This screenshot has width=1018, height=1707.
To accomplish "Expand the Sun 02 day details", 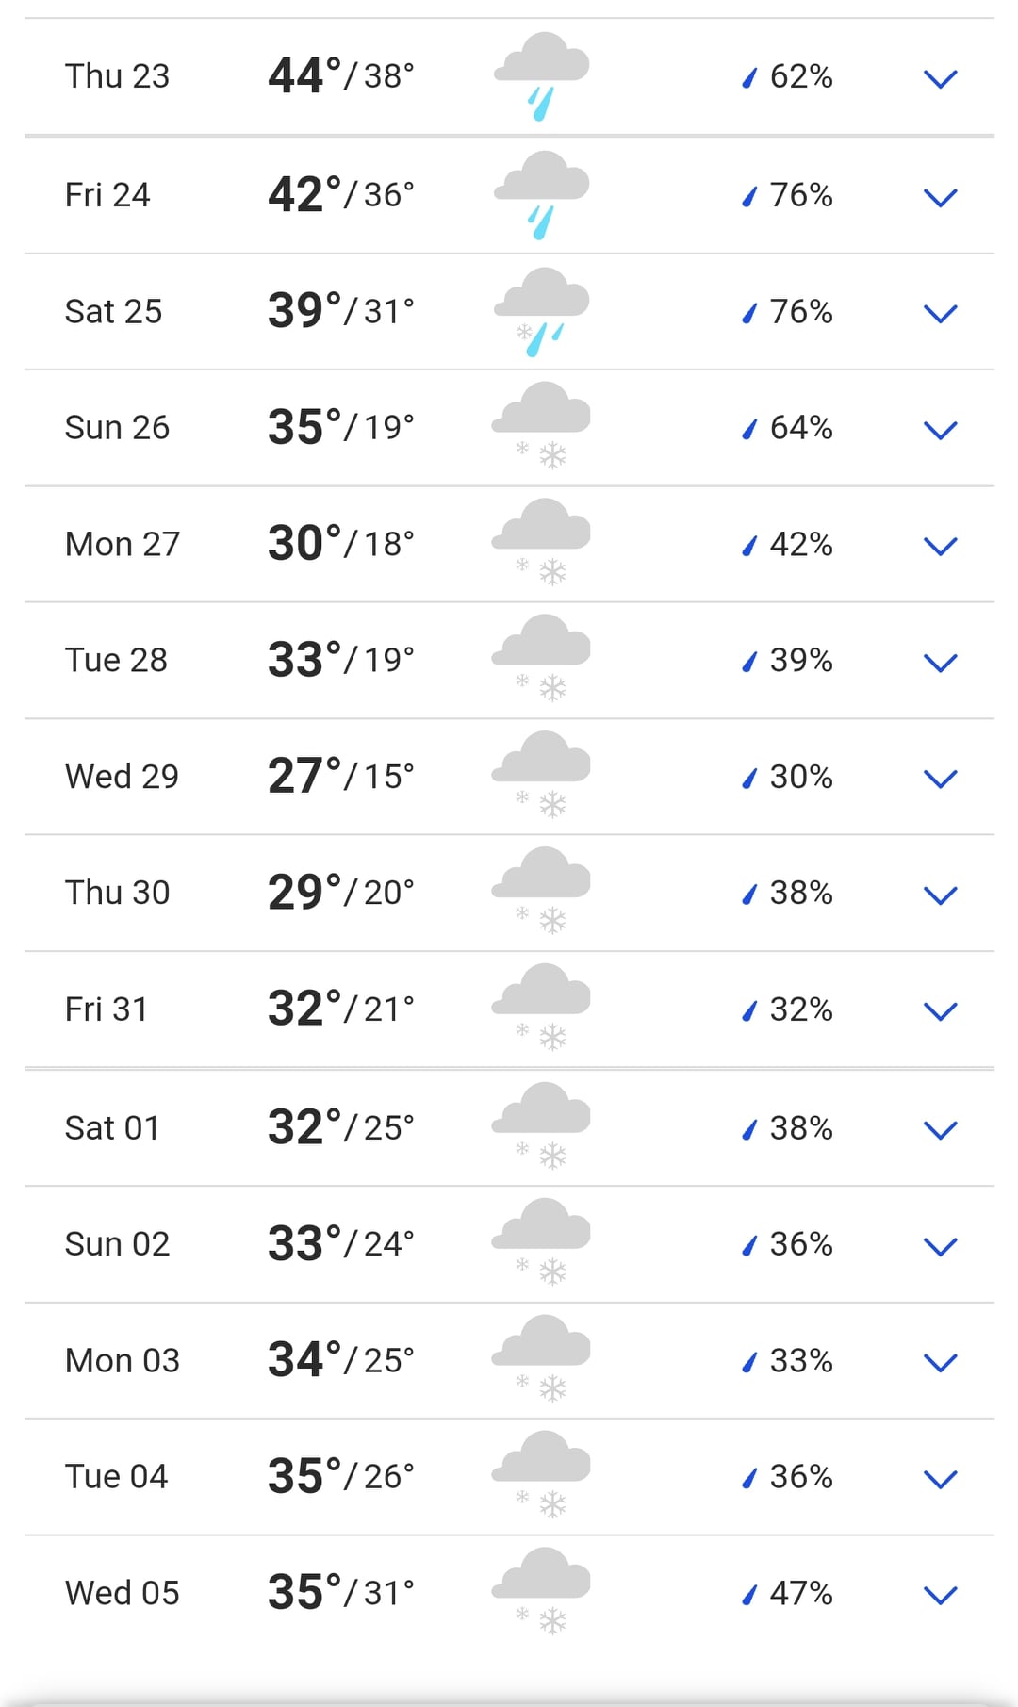I will point(940,1246).
